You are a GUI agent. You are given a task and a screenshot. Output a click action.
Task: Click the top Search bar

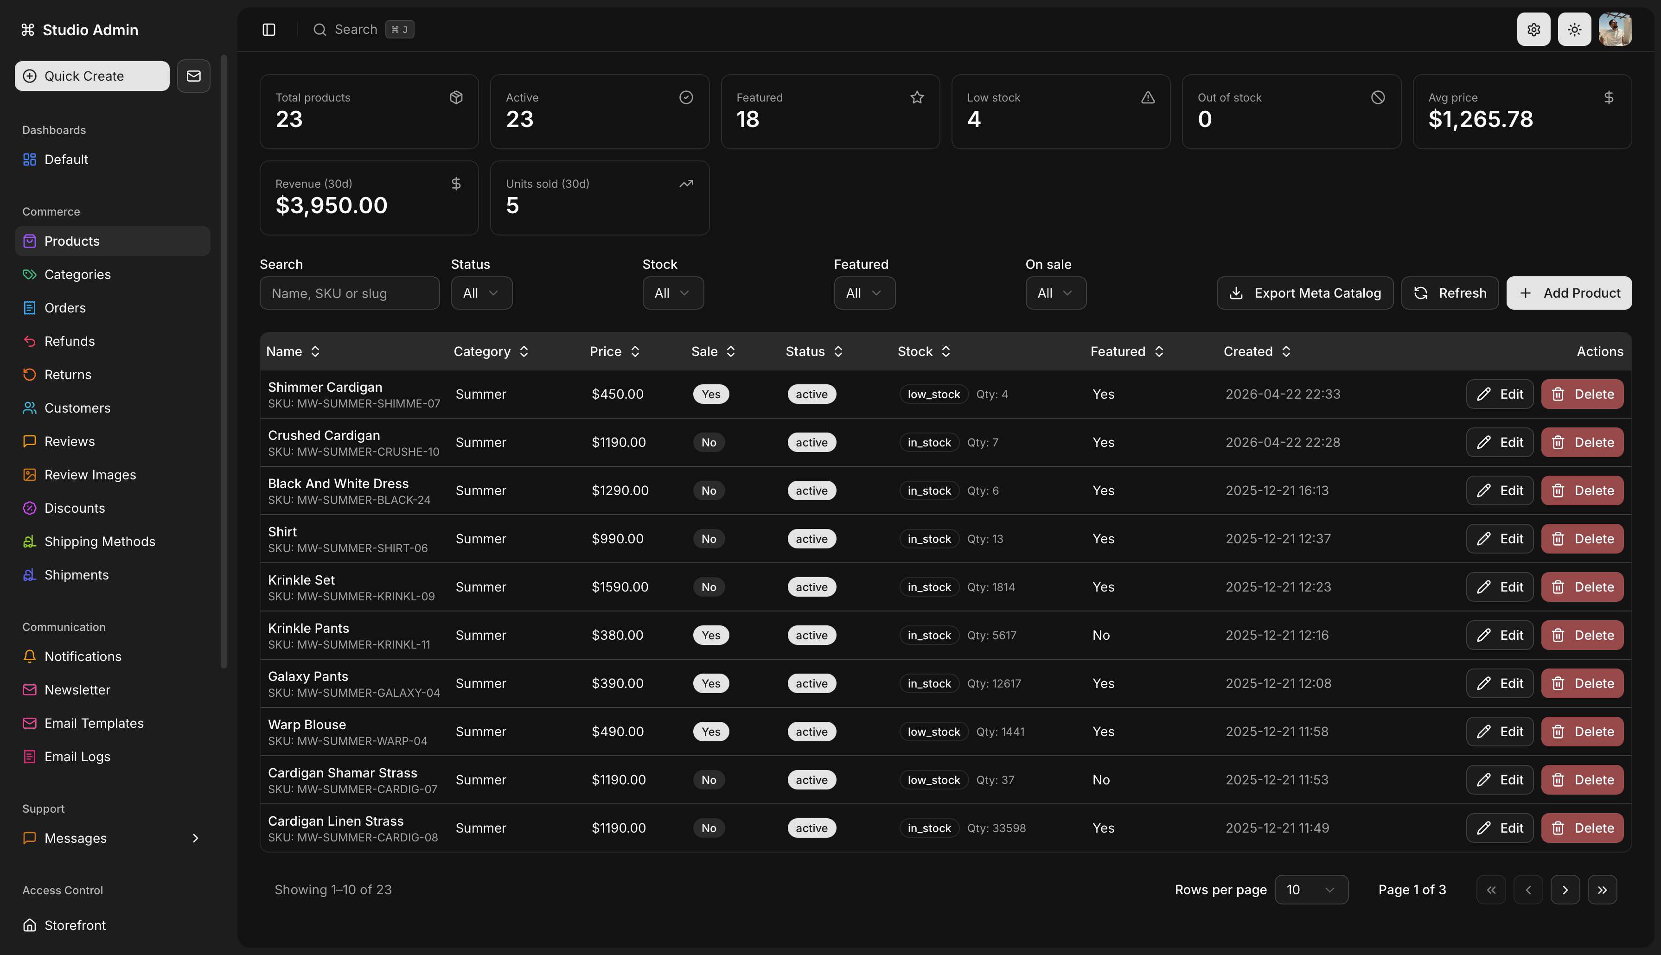click(x=364, y=30)
